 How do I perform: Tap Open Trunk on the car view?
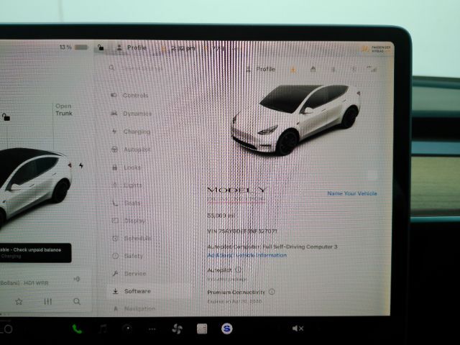[64, 110]
